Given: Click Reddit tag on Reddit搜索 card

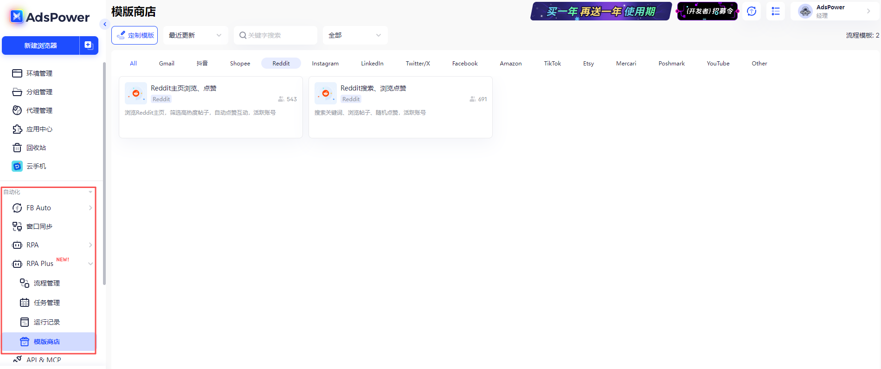Looking at the screenshot, I should click(351, 99).
